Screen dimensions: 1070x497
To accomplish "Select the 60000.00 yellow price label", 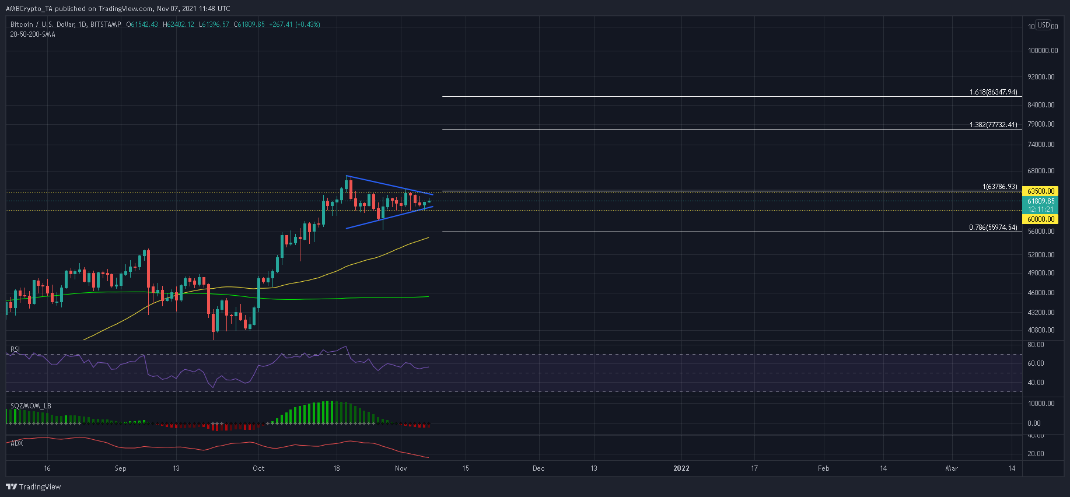I will click(1041, 219).
